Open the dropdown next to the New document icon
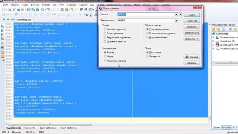 (7, 10)
